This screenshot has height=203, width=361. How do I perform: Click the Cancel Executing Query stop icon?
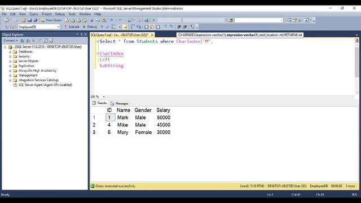click(102, 27)
